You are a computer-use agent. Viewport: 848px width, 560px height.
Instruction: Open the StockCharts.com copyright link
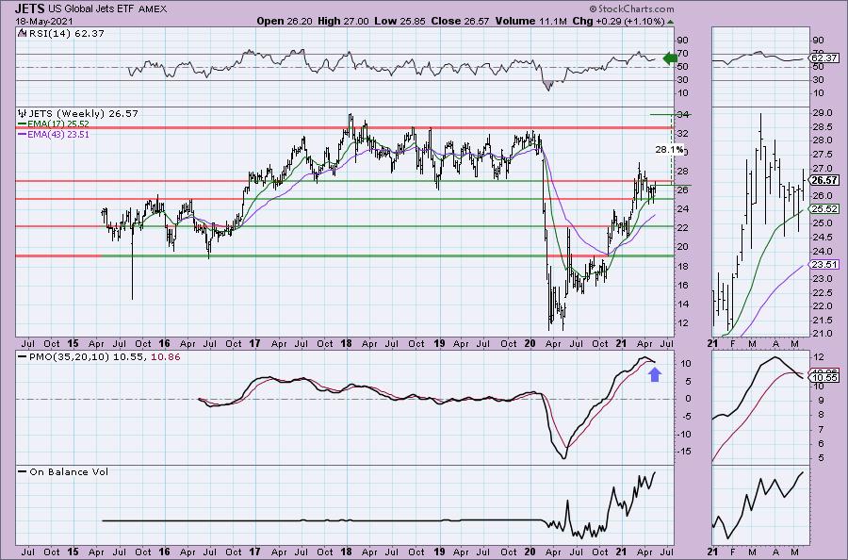[631, 8]
